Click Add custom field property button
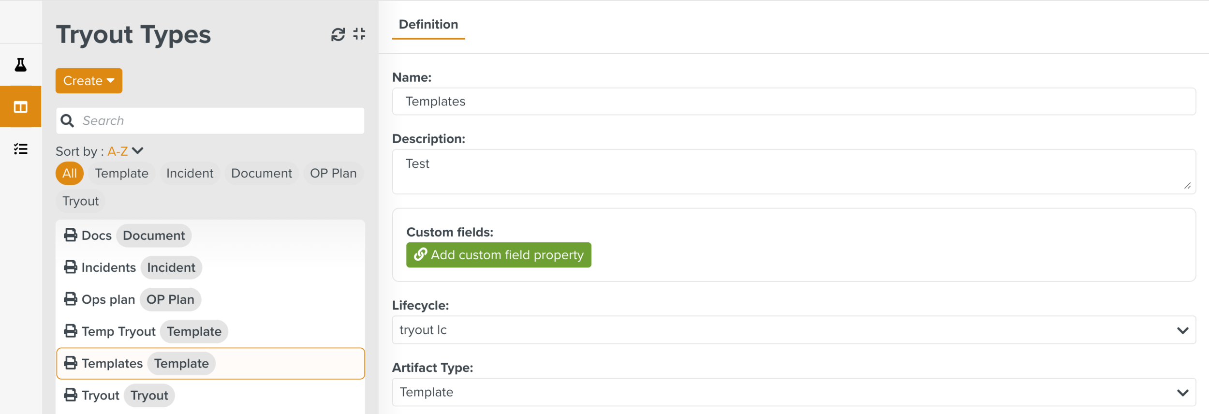 499,255
